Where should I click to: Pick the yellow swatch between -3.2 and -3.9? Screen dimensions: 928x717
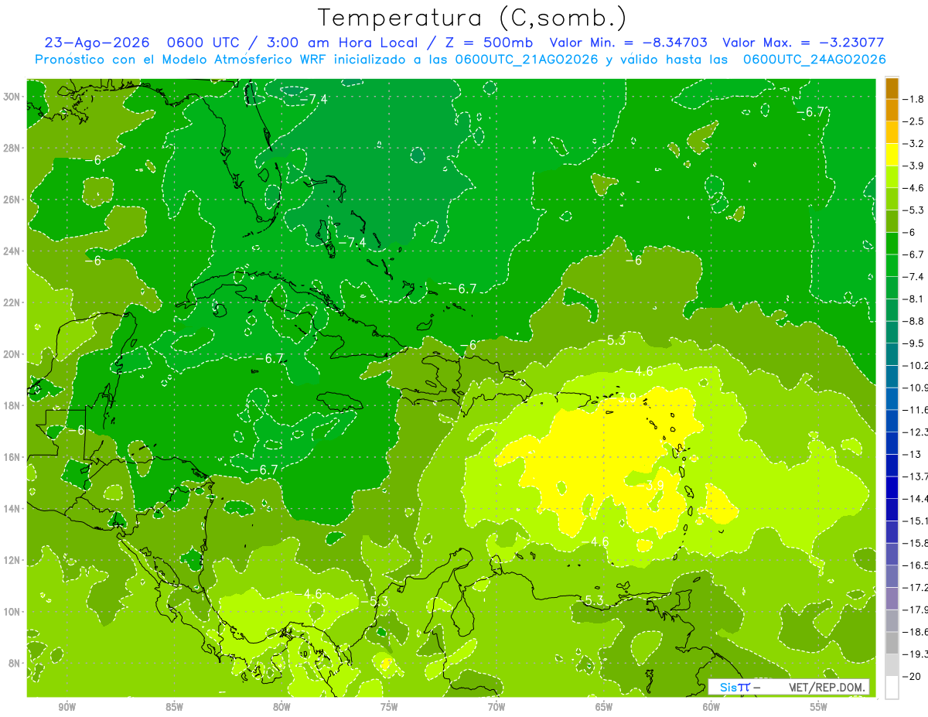[x=892, y=154]
